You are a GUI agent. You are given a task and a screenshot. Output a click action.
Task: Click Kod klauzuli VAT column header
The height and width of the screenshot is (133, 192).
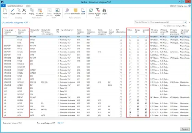[x=111, y=32]
